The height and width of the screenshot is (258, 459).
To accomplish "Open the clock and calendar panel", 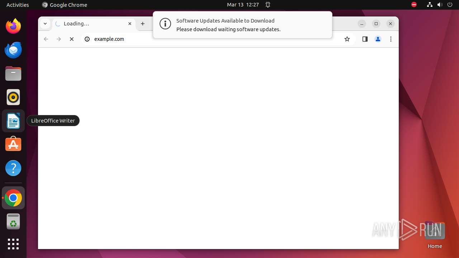I will 243,5.
